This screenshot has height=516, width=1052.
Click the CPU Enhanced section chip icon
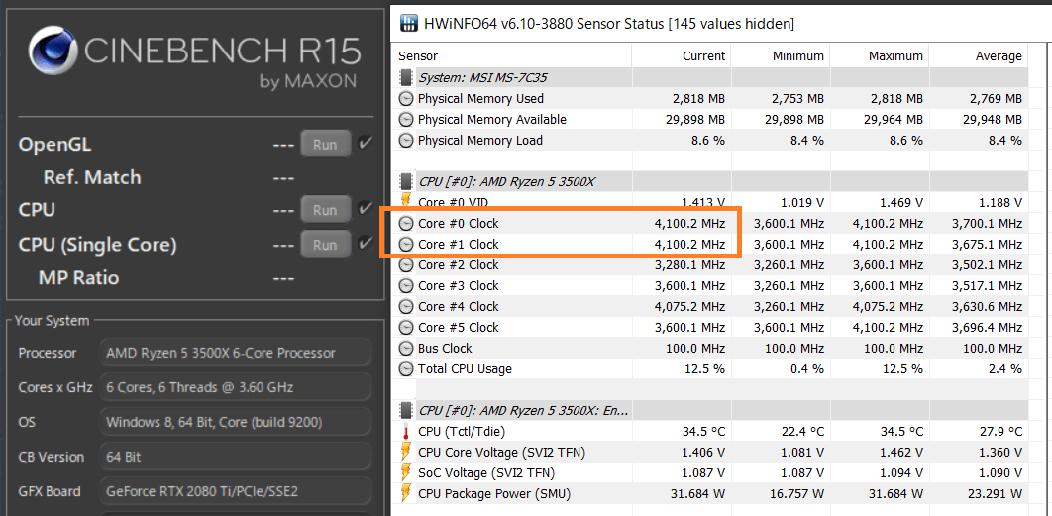click(x=406, y=410)
